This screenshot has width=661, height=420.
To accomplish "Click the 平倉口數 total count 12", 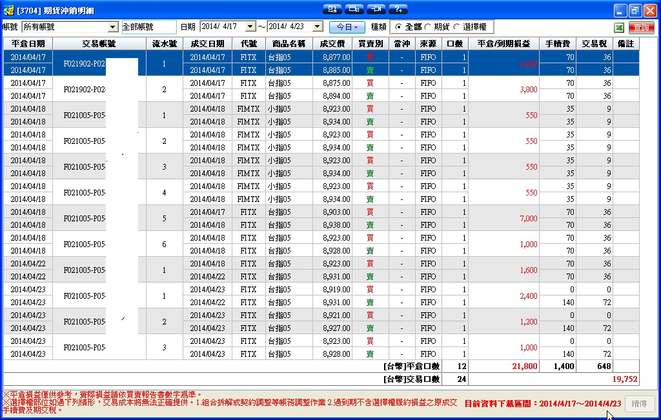I will click(x=462, y=366).
